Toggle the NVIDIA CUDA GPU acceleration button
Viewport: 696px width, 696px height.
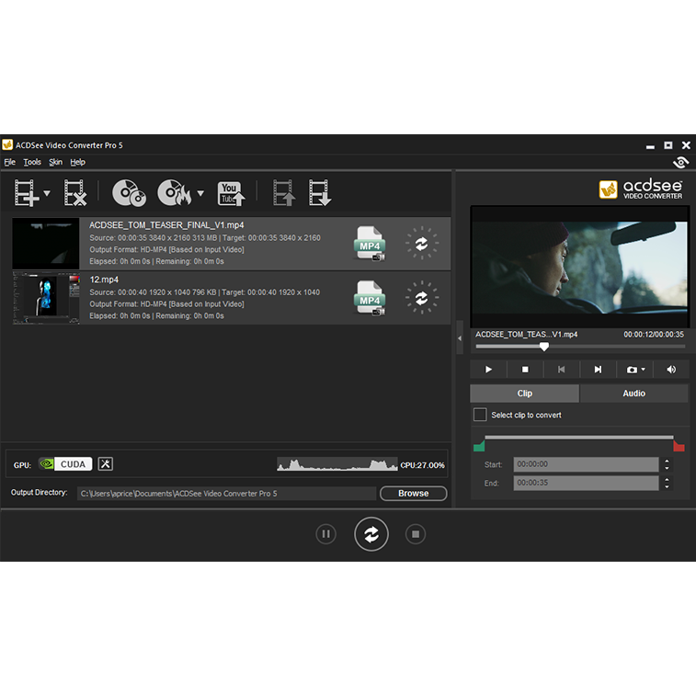[65, 464]
